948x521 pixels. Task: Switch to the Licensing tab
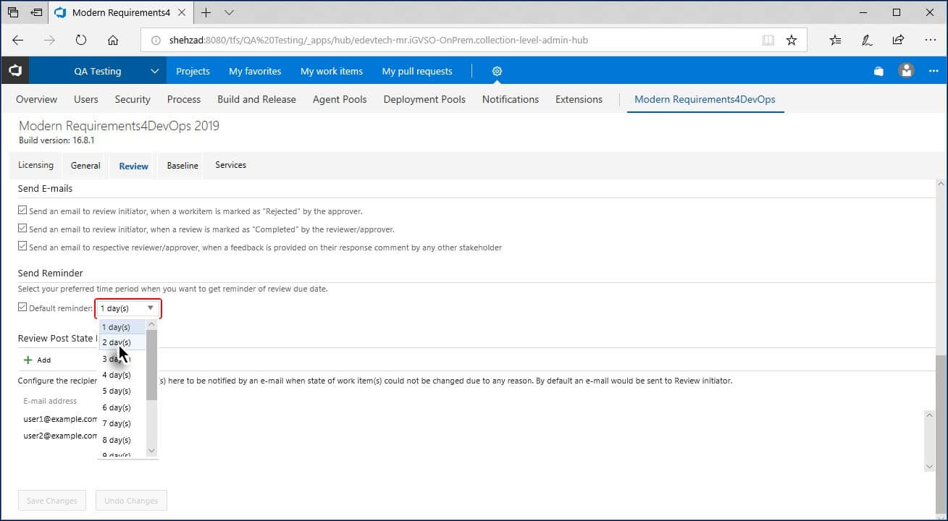(x=35, y=165)
